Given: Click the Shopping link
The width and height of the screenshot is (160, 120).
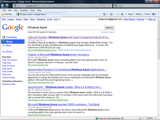Looking at the screenshot, I should pyautogui.click(x=41, y=19).
